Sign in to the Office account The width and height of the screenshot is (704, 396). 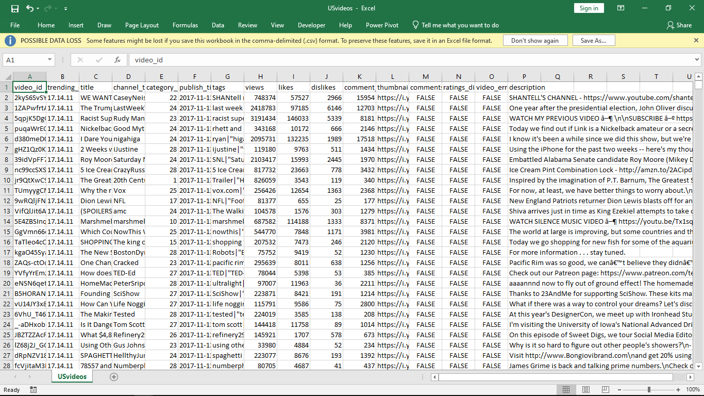coord(589,8)
